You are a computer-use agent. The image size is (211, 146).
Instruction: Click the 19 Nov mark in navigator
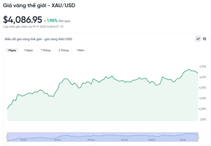point(91,140)
